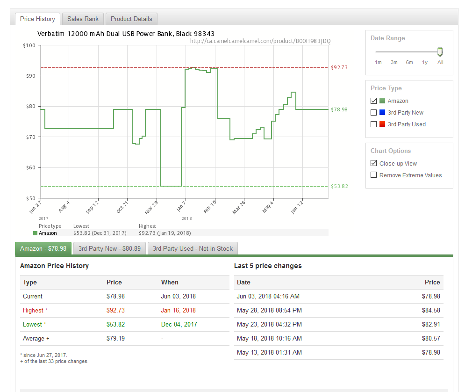Set date range to 6m
The image size is (465, 392).
409,62
